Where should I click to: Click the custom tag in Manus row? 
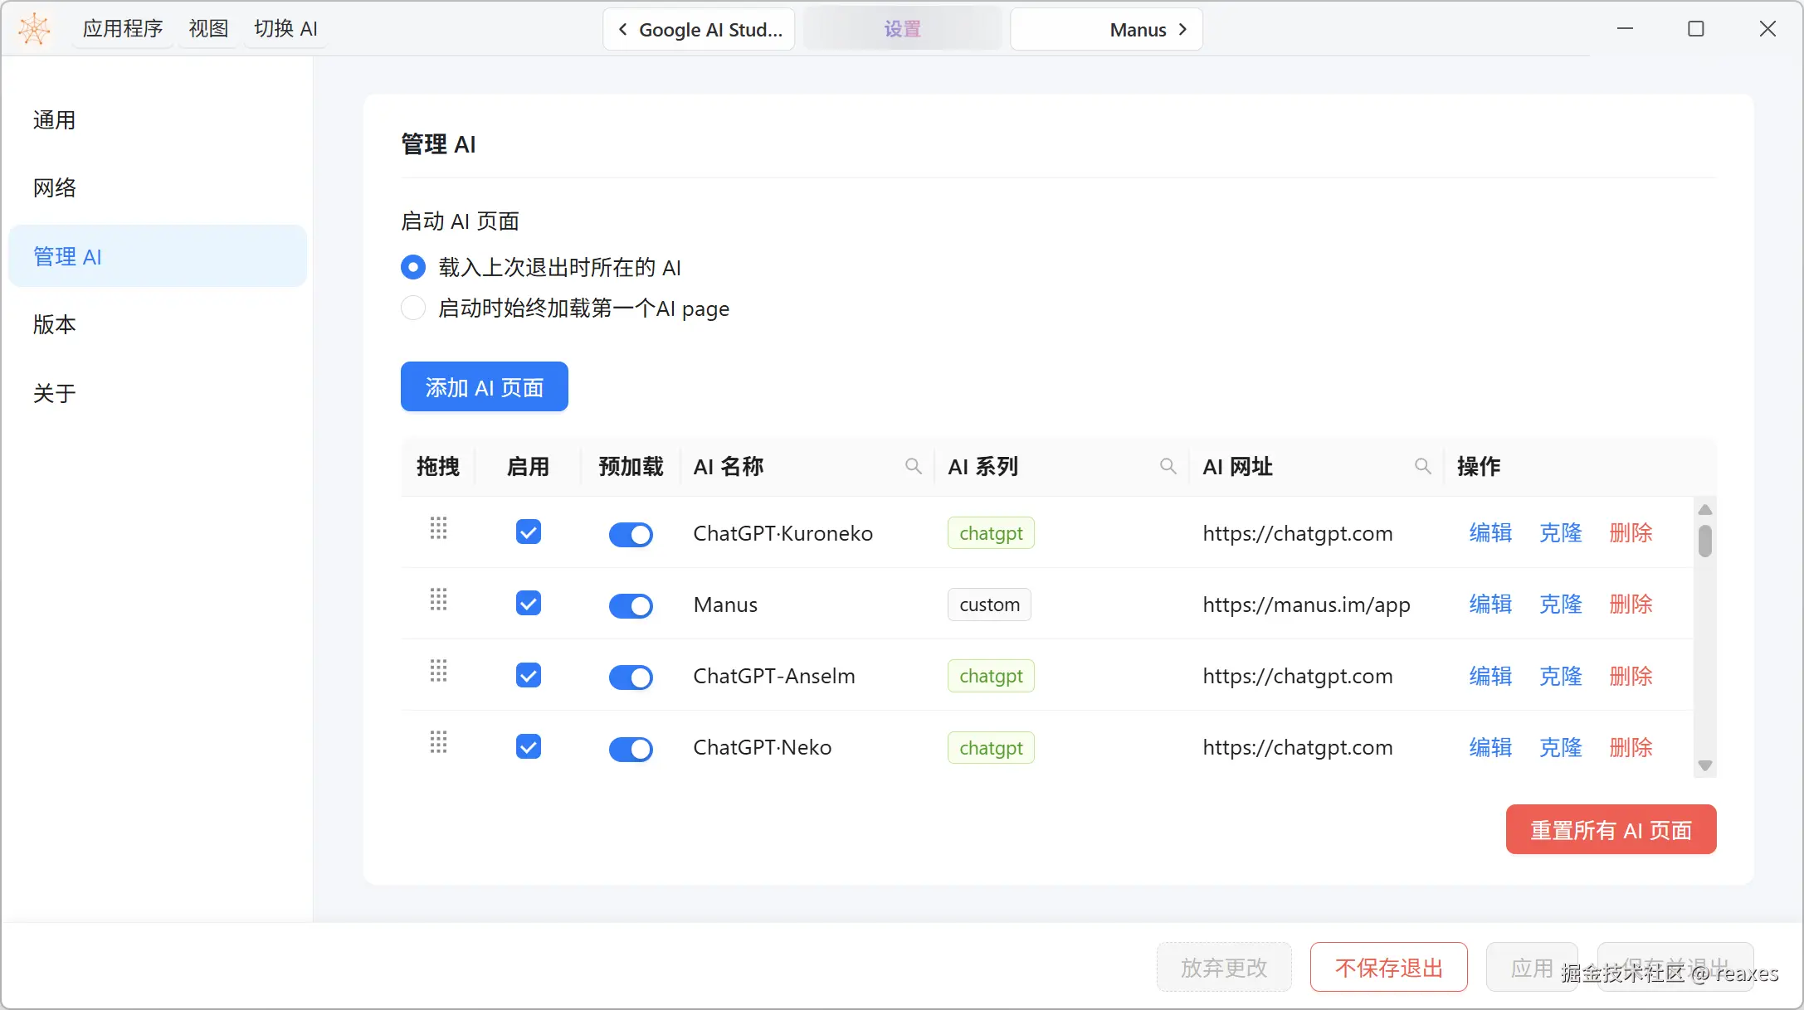989,605
